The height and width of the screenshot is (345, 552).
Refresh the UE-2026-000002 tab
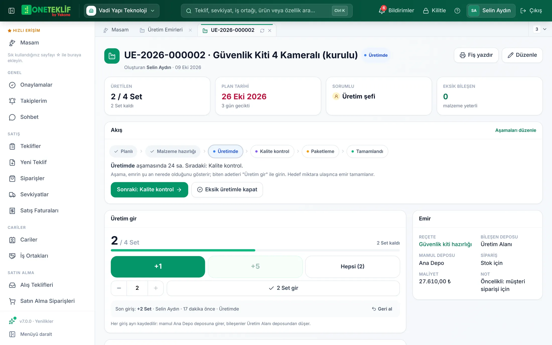(x=262, y=30)
